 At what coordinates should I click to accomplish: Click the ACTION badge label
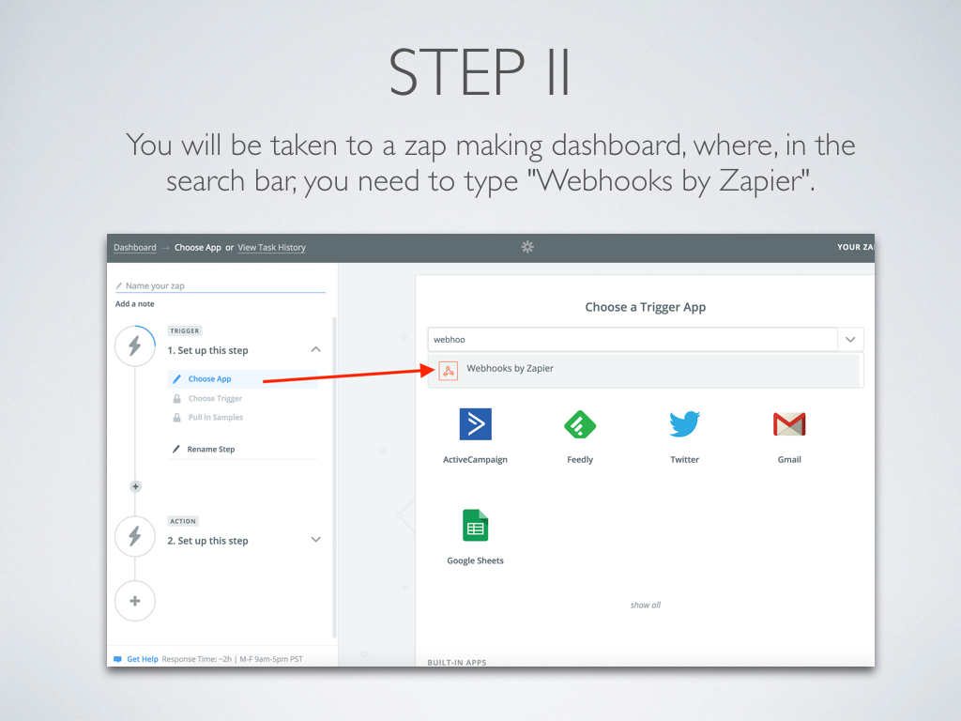(183, 521)
